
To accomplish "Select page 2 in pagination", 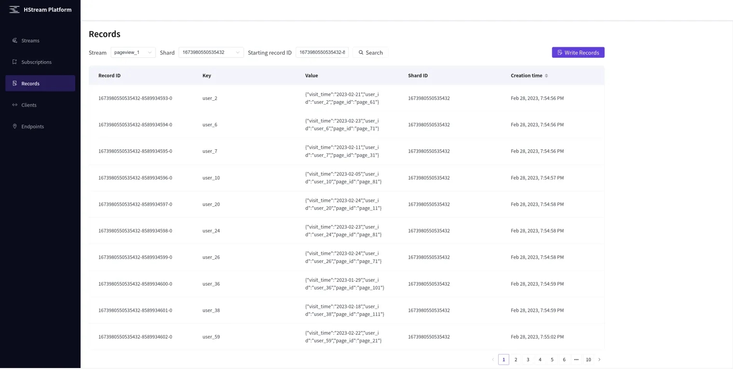I will pos(516,360).
